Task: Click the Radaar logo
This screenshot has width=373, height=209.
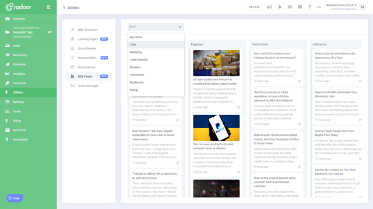Action: click(19, 7)
